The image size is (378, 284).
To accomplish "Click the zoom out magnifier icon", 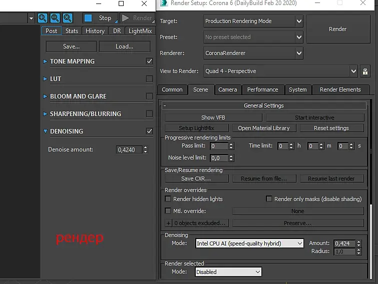I will pyautogui.click(x=55, y=18).
